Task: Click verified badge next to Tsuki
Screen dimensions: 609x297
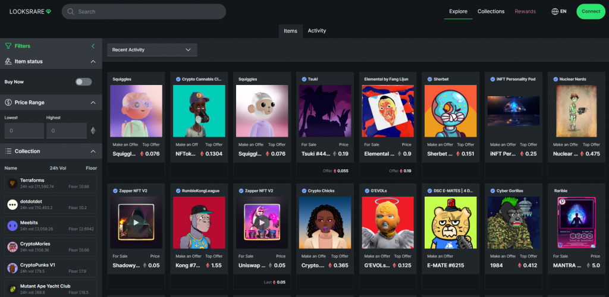Action: 304,79
